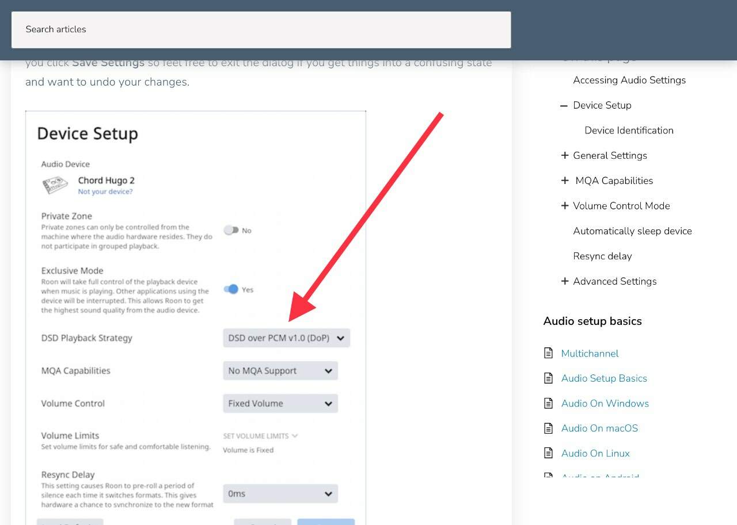Click the Device Setup screenshot image

[x=196, y=317]
